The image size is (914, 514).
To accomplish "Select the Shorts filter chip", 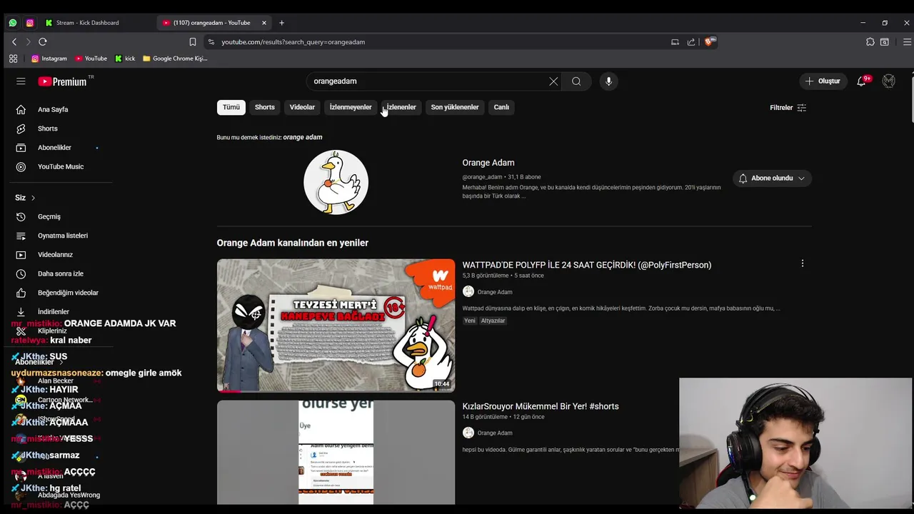I will [x=265, y=107].
